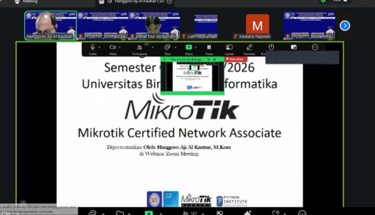Expand the Participants options arrow in shared toolbar
375x215 pixels.
(x=152, y=47)
